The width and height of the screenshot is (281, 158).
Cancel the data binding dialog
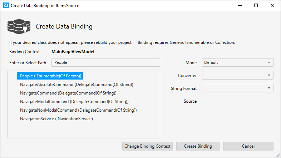[x=248, y=146]
